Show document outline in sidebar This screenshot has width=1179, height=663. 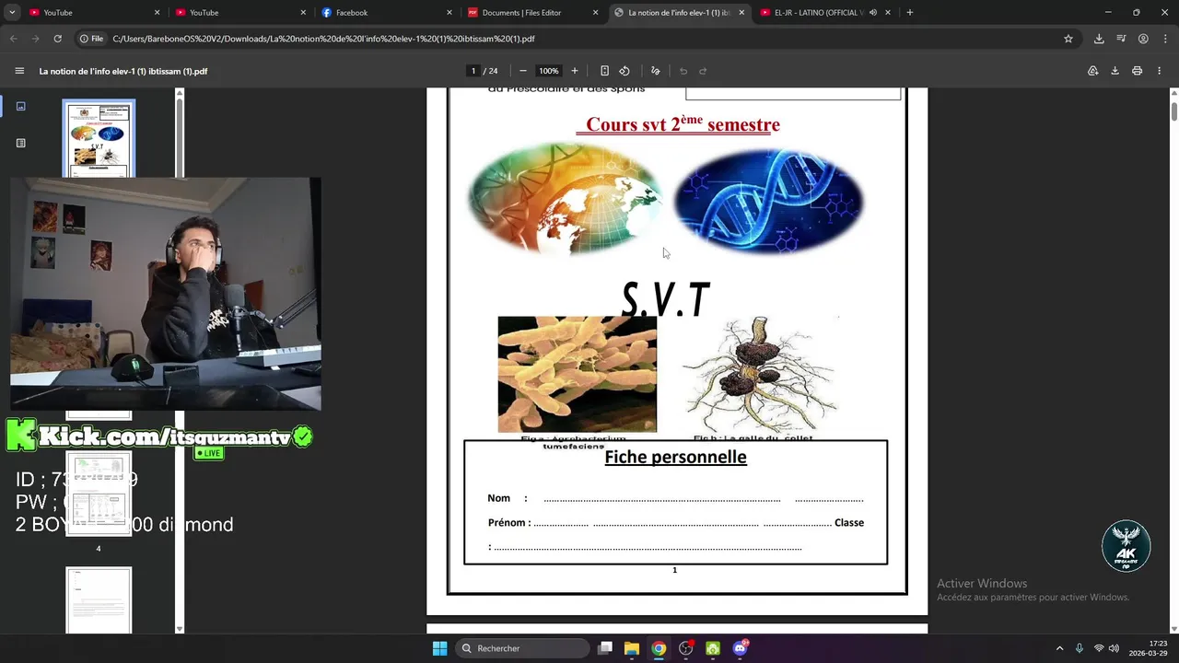[x=20, y=143]
